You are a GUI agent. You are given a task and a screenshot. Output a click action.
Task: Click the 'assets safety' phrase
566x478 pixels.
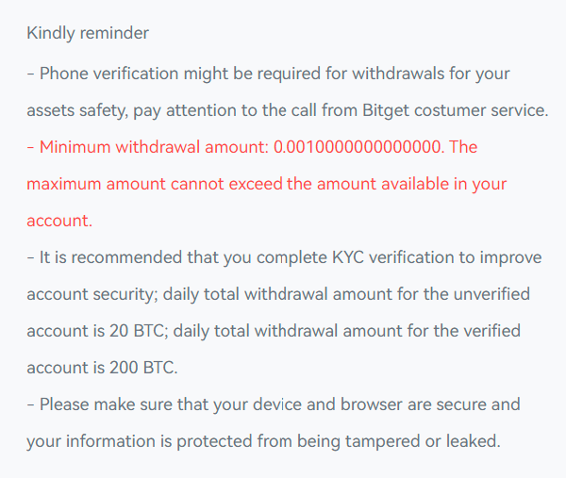77,110
